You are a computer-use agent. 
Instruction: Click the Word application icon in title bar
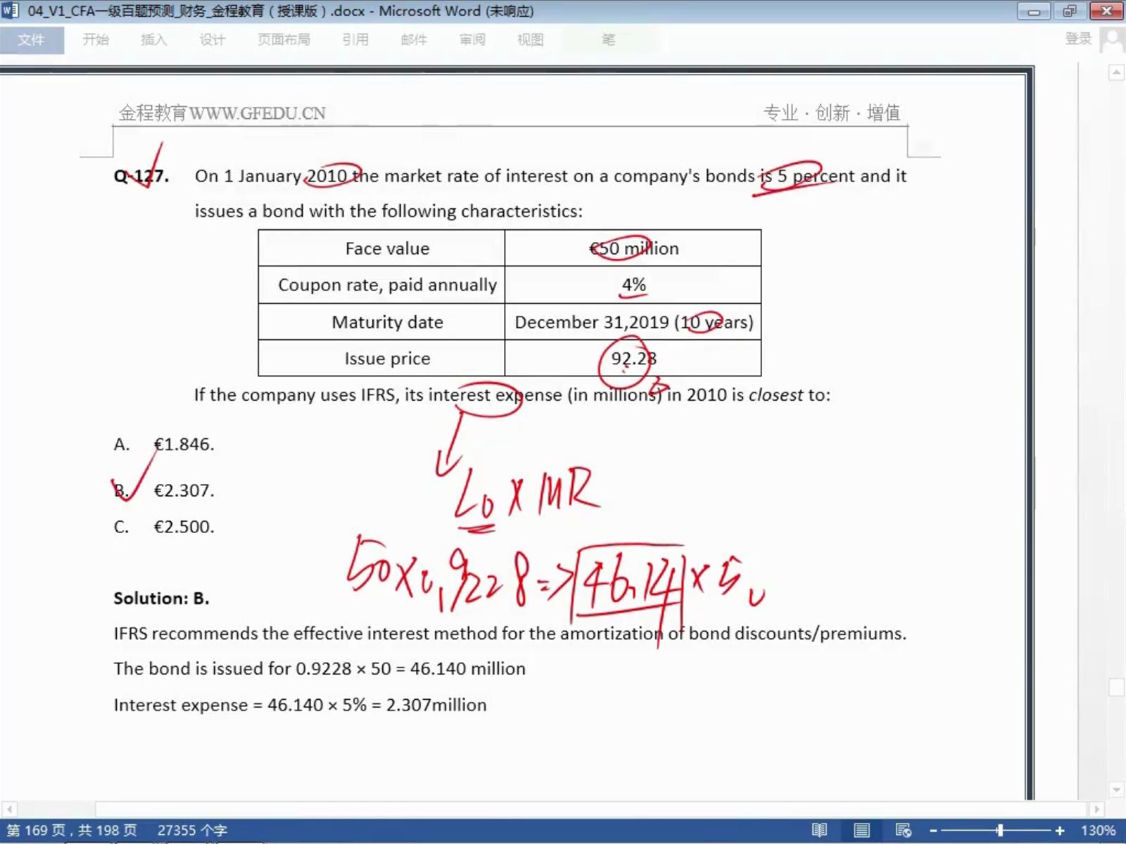[x=10, y=11]
